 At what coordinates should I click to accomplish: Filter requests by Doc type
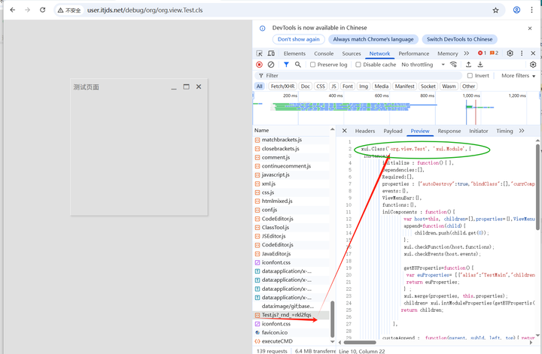pos(305,86)
